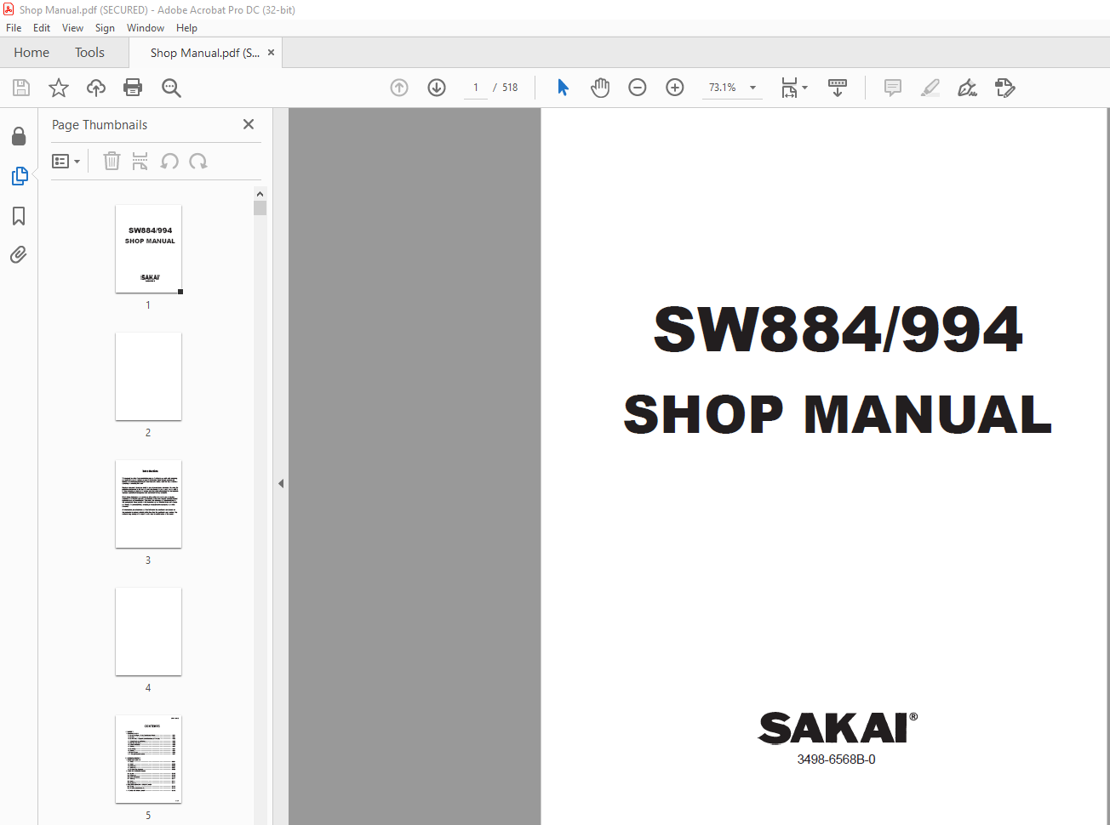This screenshot has height=825, width=1110.
Task: Open Page Thumbnails sidebar icon
Action: tap(19, 176)
